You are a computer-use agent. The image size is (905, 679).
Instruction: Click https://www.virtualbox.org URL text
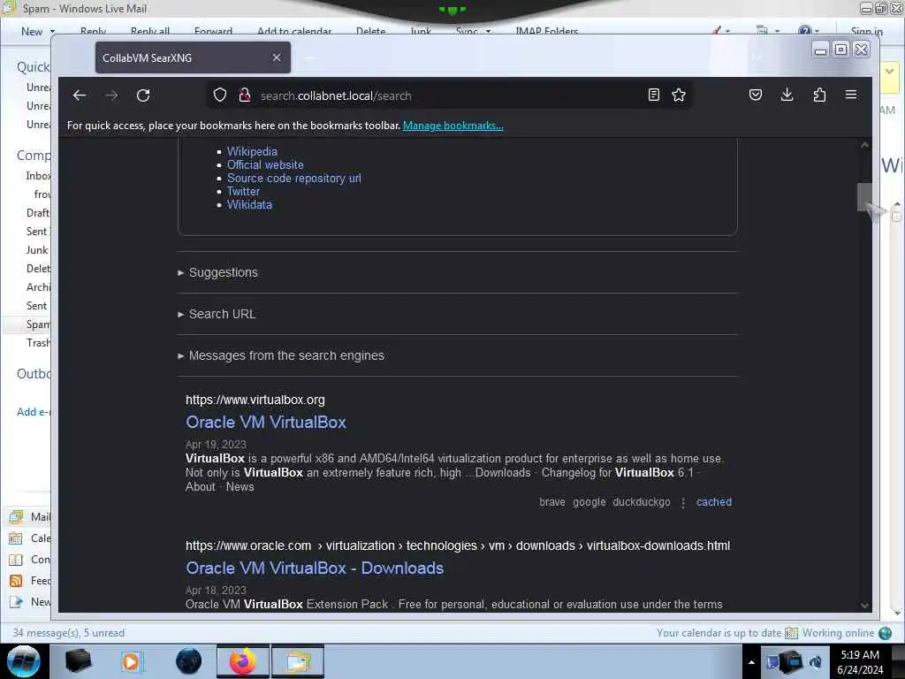pyautogui.click(x=255, y=400)
